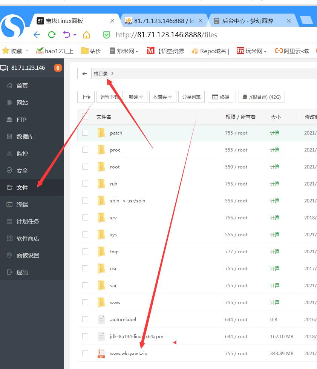Select the www.wkzy.net.zip checkbox

(x=85, y=353)
